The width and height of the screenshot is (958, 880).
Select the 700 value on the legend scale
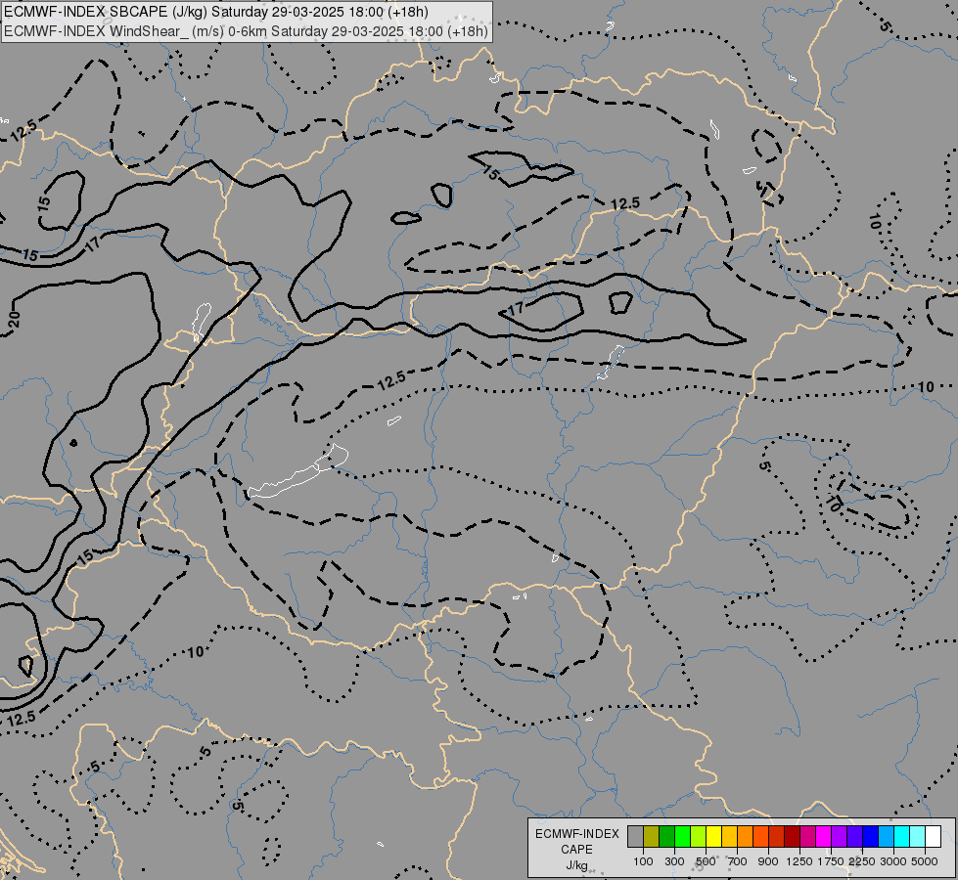738,861
